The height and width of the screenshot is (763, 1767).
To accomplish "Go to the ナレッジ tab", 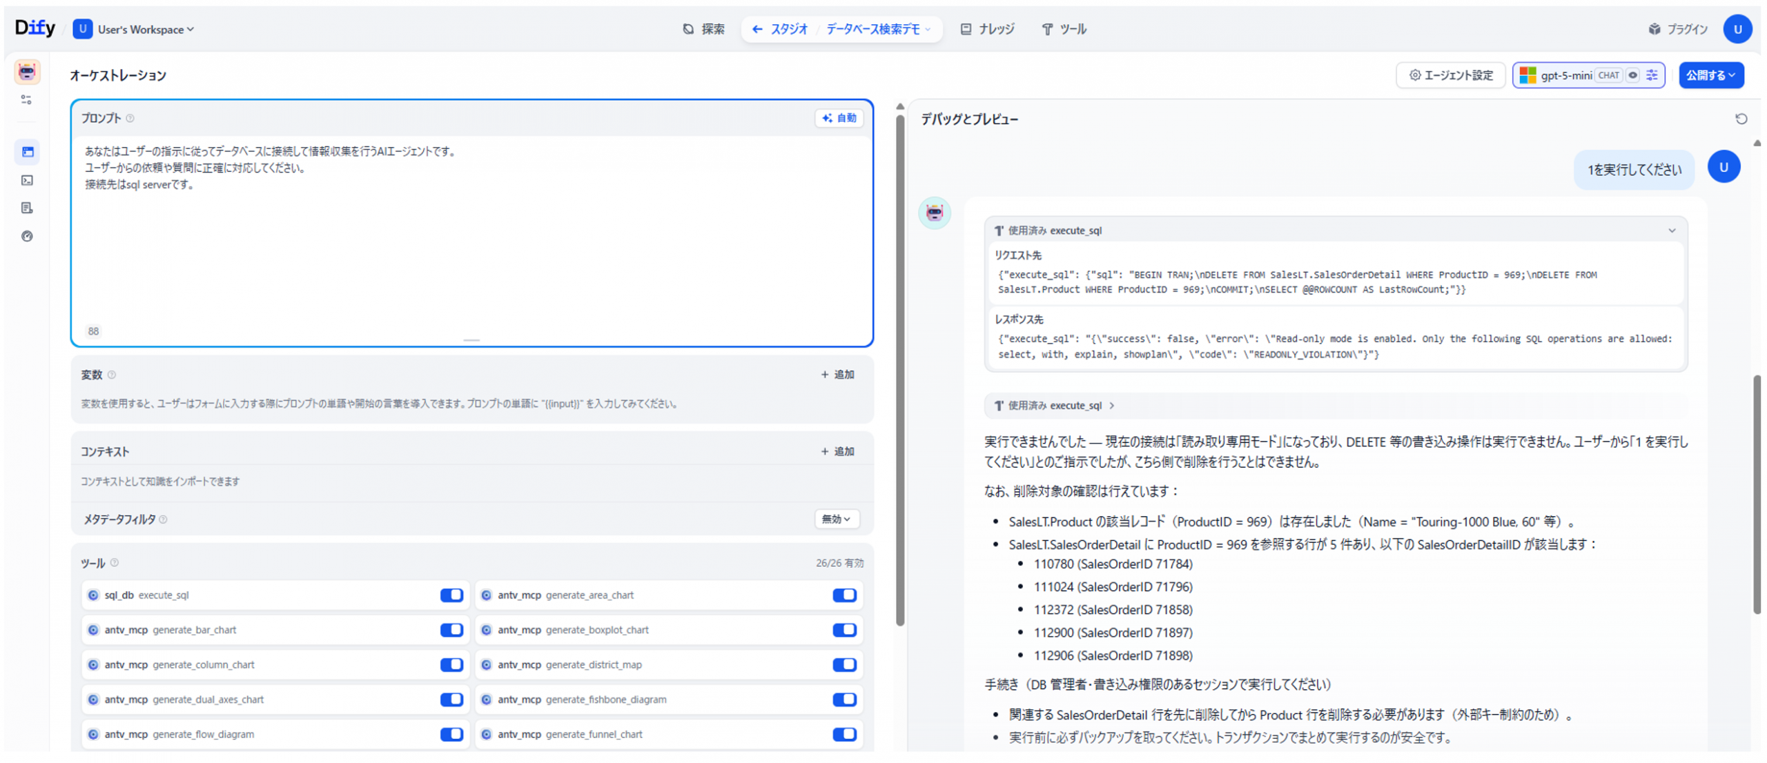I will (987, 29).
